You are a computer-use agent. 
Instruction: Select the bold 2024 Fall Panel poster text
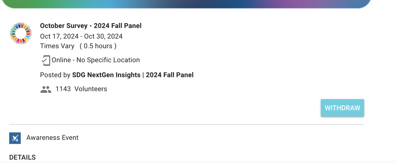[170, 75]
